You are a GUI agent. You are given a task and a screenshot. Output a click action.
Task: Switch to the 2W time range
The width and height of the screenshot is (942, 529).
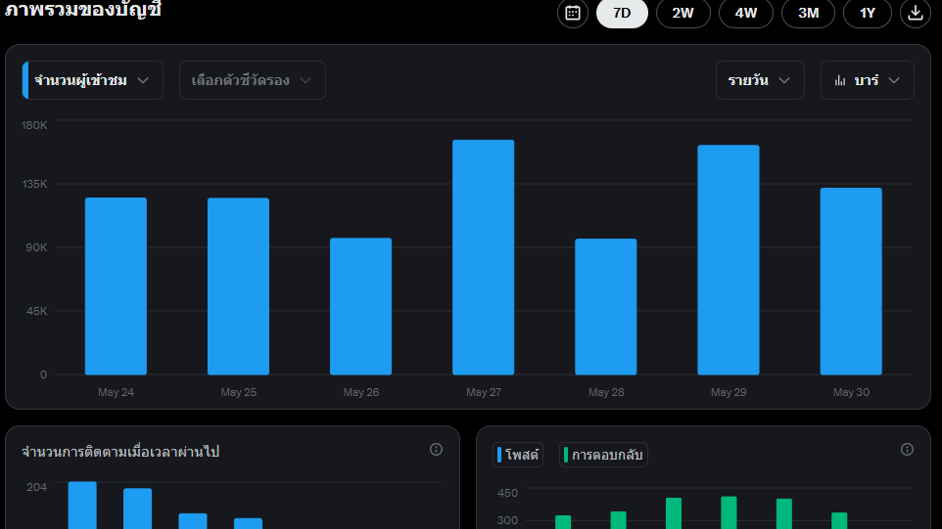click(x=683, y=13)
